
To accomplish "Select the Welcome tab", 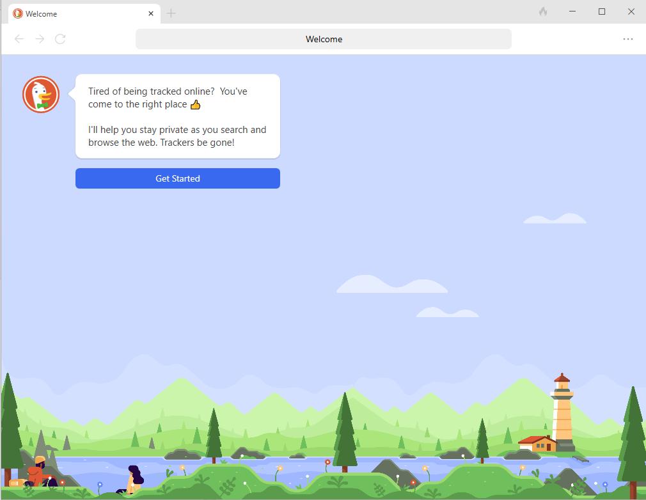I will pyautogui.click(x=83, y=13).
